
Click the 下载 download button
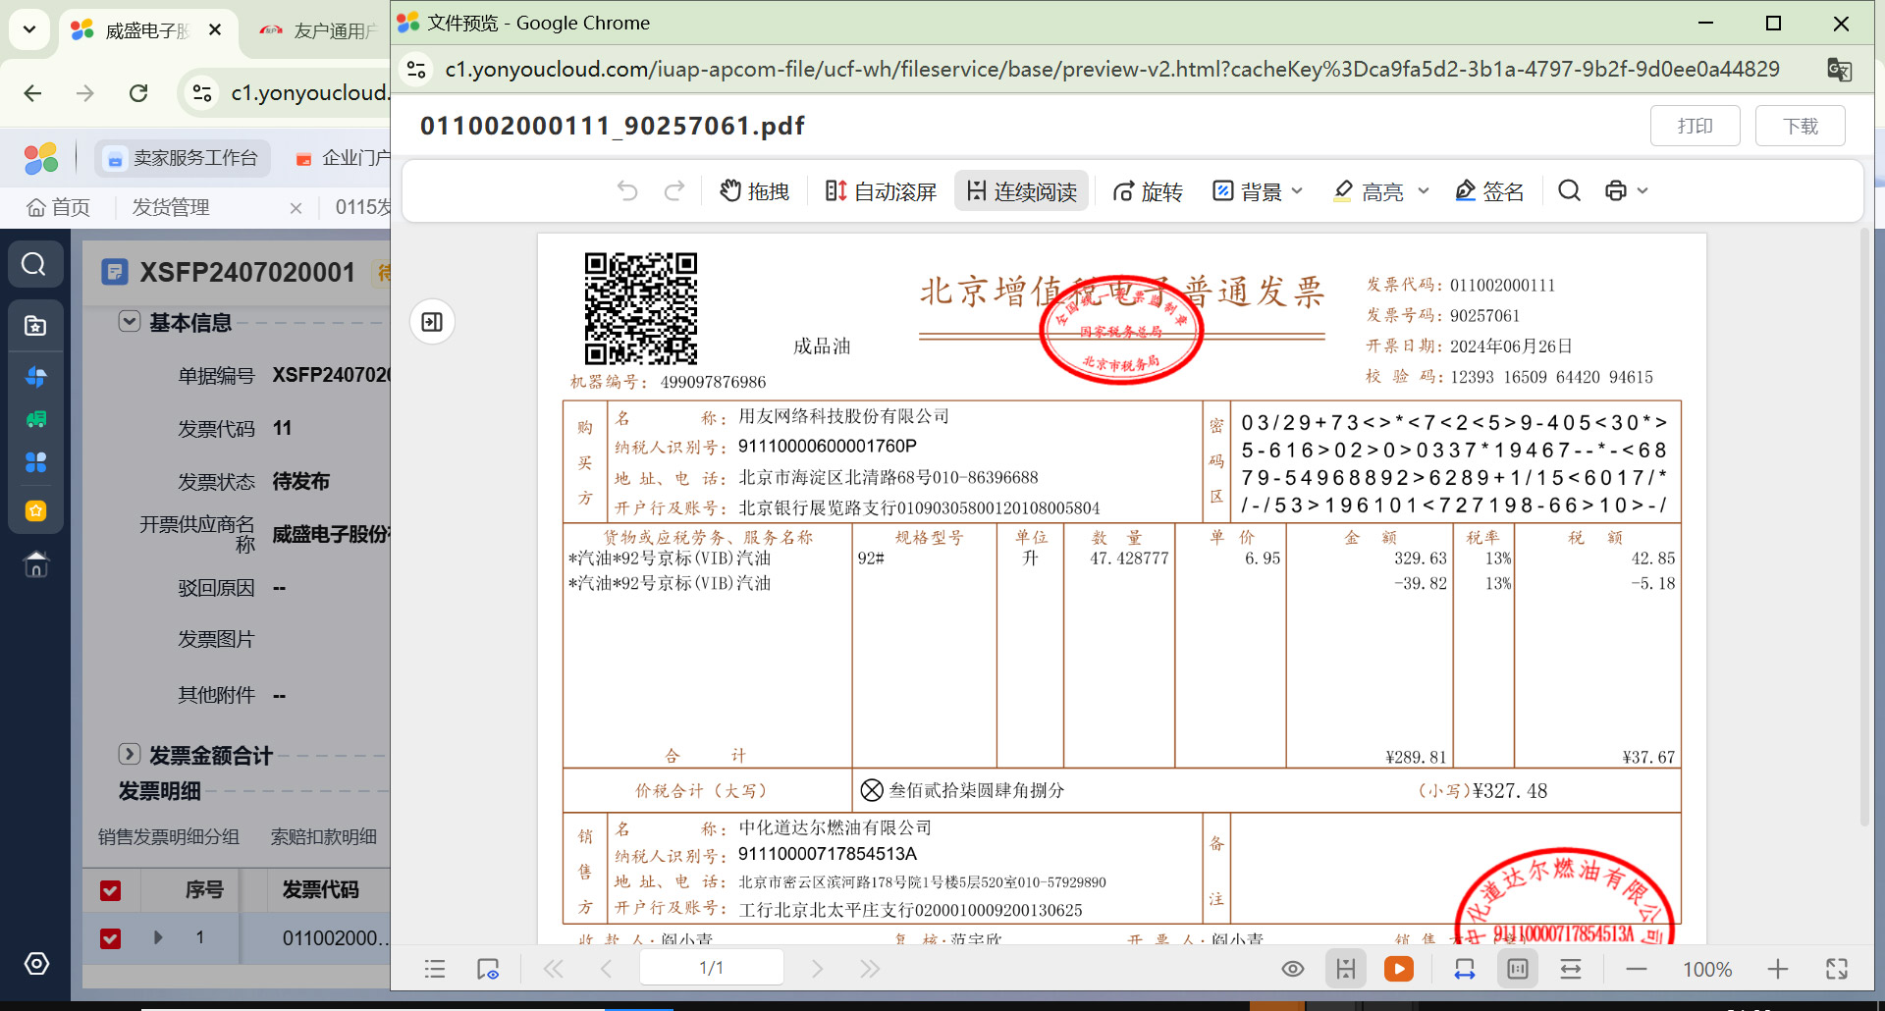(x=1800, y=126)
